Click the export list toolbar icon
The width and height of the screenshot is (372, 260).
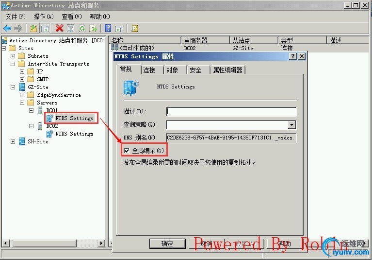[93, 29]
